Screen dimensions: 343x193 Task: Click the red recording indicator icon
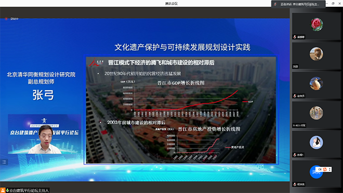(x=6, y=19)
